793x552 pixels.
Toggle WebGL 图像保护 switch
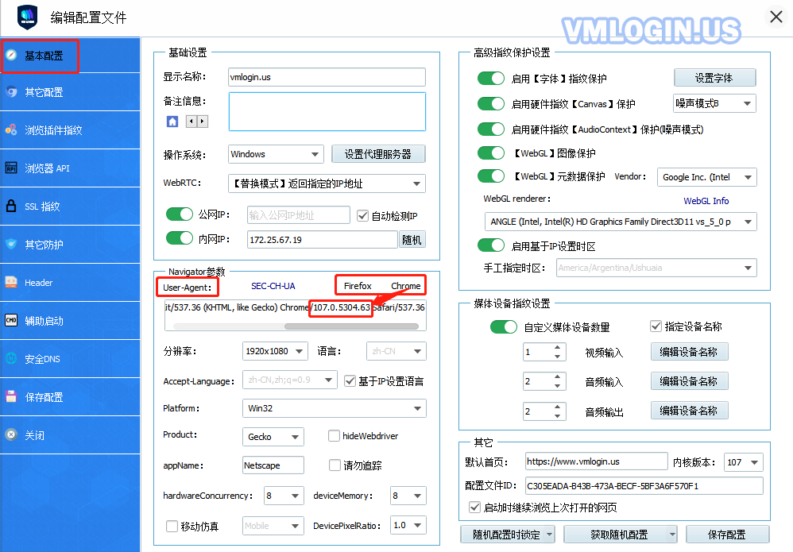[x=491, y=152]
